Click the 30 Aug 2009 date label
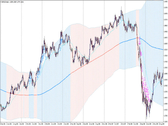This screenshot has height=126, width=168. point(161,124)
